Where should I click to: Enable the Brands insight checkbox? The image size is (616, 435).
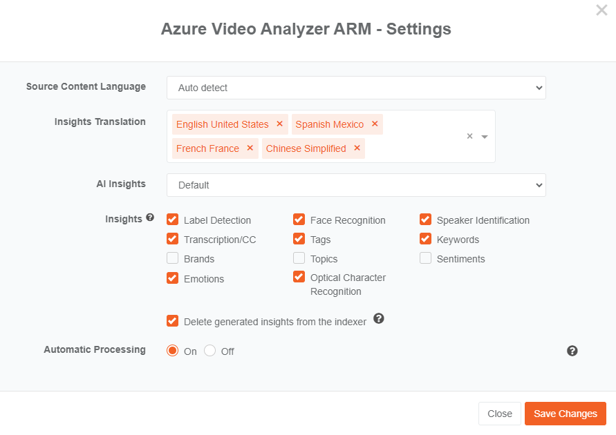point(173,258)
